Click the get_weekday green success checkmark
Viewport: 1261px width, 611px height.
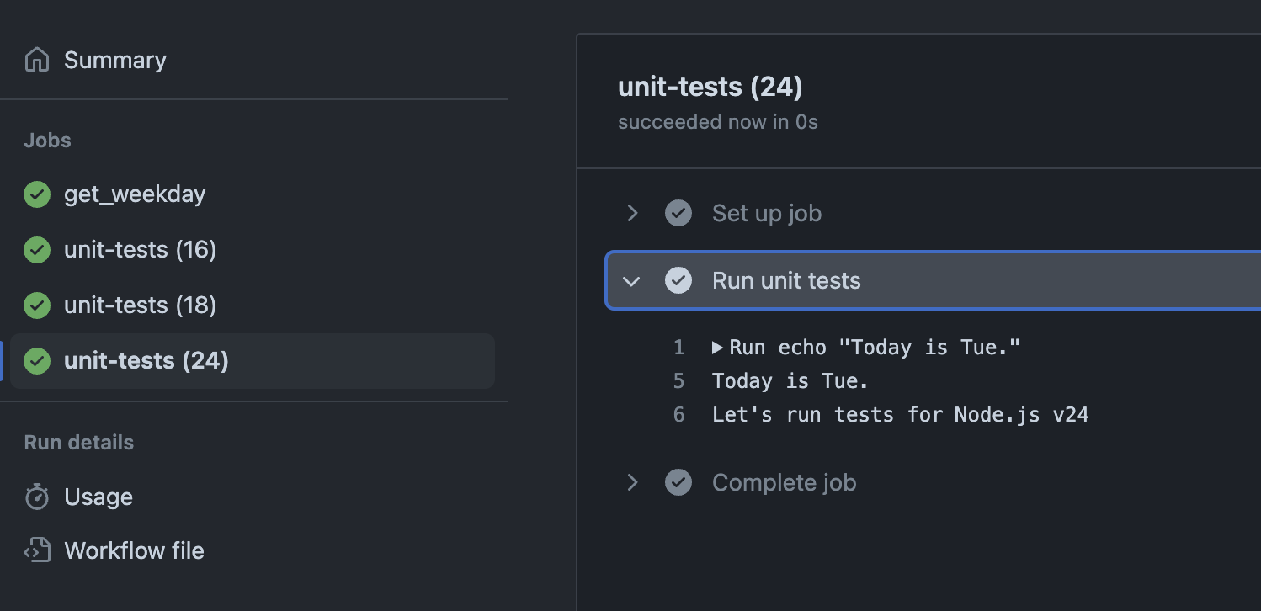click(x=37, y=194)
